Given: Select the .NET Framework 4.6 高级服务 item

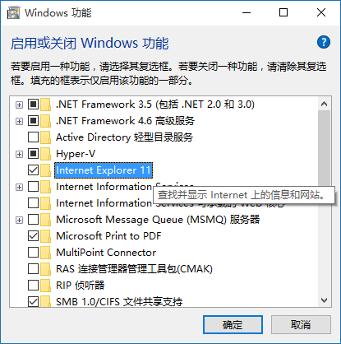Looking at the screenshot, I should click(x=125, y=121).
